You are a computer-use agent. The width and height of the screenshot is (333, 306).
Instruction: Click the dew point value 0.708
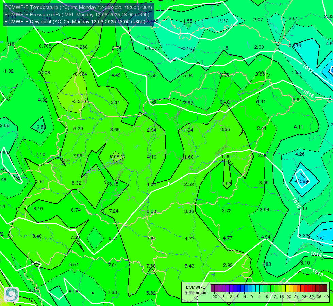click(45, 46)
